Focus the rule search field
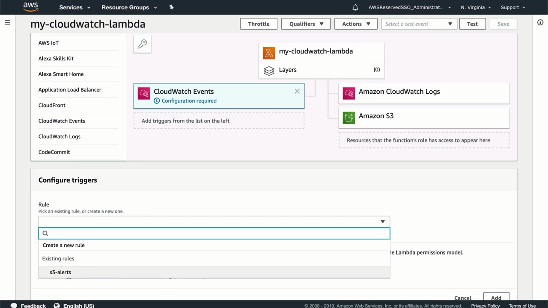The height and width of the screenshot is (308, 548). coord(218,233)
